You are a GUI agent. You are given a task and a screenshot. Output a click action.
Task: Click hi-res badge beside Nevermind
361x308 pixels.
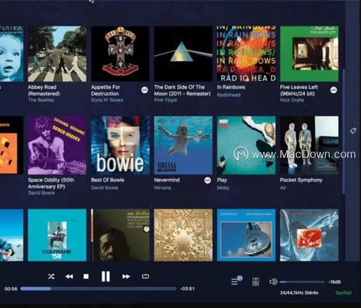(208, 180)
